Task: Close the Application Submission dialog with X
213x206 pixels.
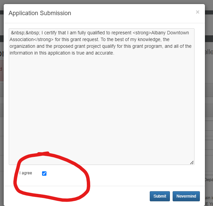Action: coord(198,12)
